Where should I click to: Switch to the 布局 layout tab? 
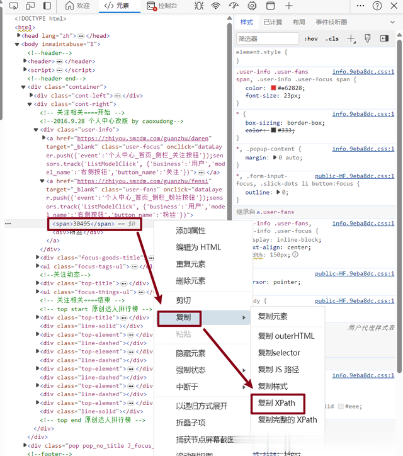pos(298,22)
